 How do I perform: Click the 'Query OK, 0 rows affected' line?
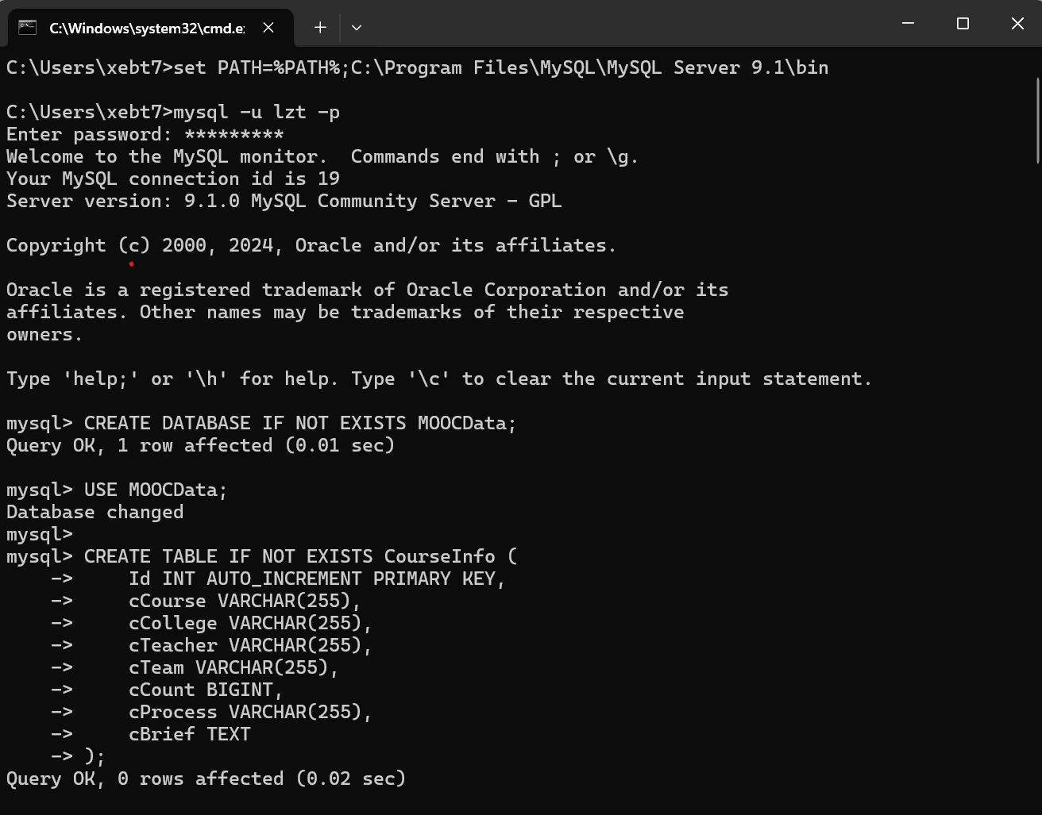click(206, 778)
